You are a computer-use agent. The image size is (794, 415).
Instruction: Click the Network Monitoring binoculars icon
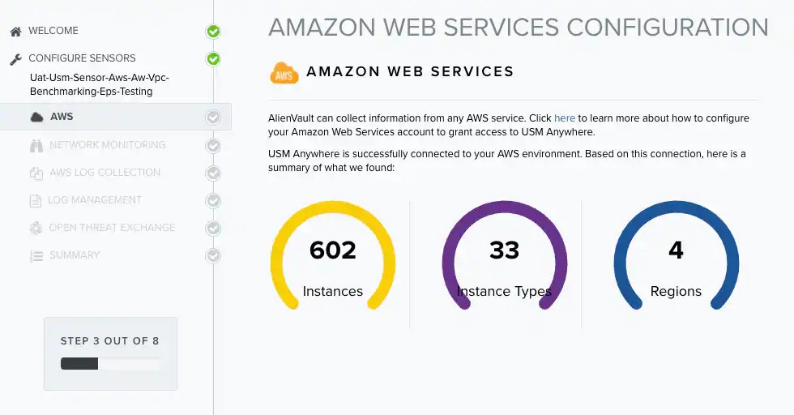(x=36, y=146)
